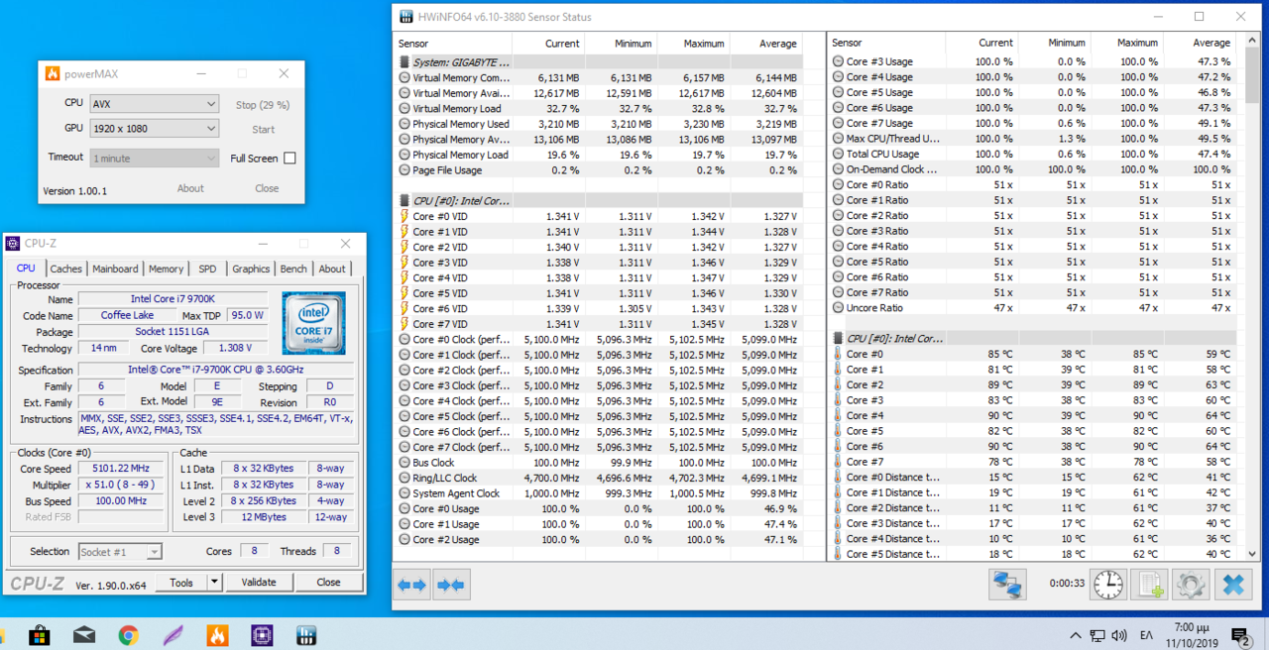Click the Stop (29 %) button in powerMAX
1269x650 pixels.
click(x=263, y=104)
